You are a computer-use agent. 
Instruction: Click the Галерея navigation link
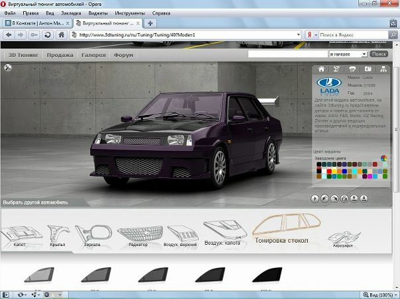tap(93, 55)
